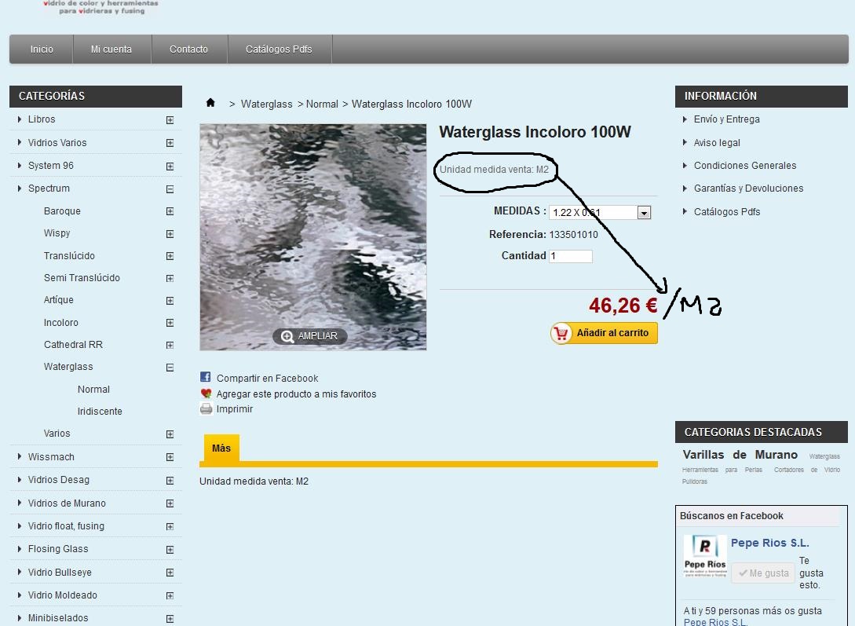Expand the Vidrios Varios plus icon
The width and height of the screenshot is (855, 626).
170,143
